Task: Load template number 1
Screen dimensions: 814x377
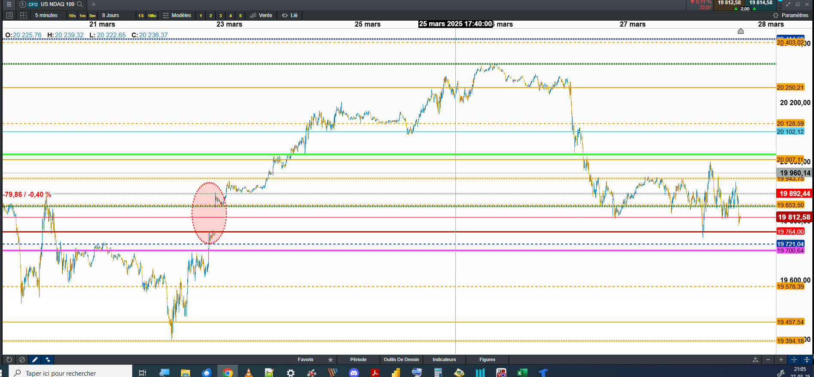Action: [201, 15]
